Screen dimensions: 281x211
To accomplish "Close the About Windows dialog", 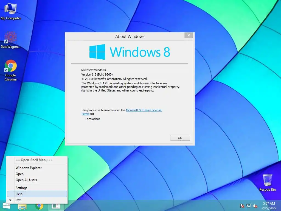I will tap(189, 35).
